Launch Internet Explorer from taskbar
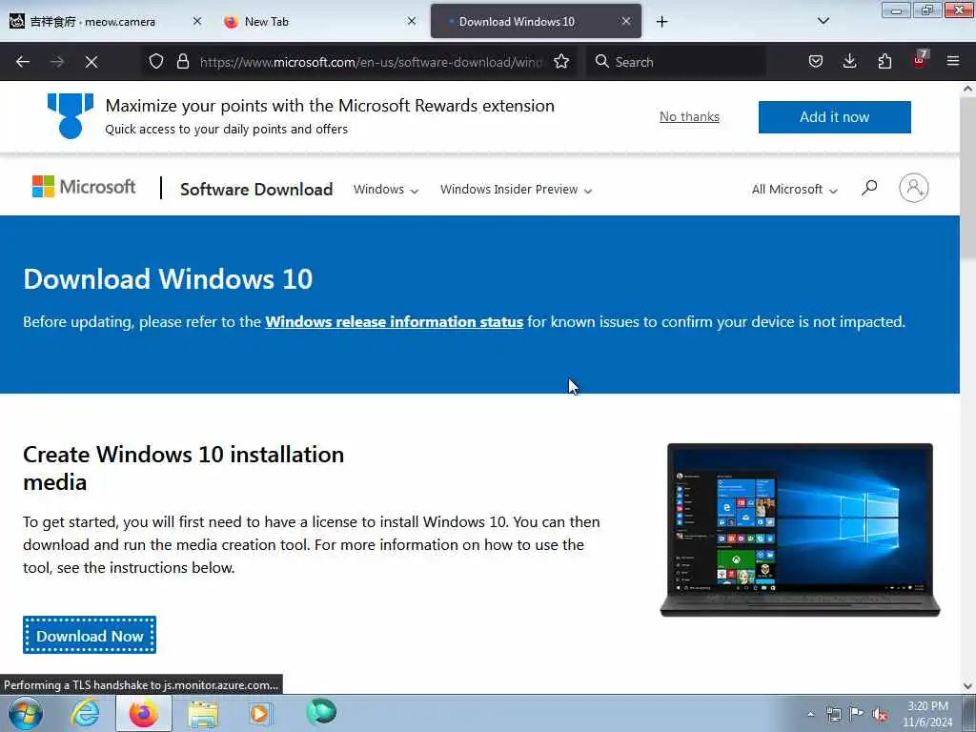 pyautogui.click(x=85, y=714)
